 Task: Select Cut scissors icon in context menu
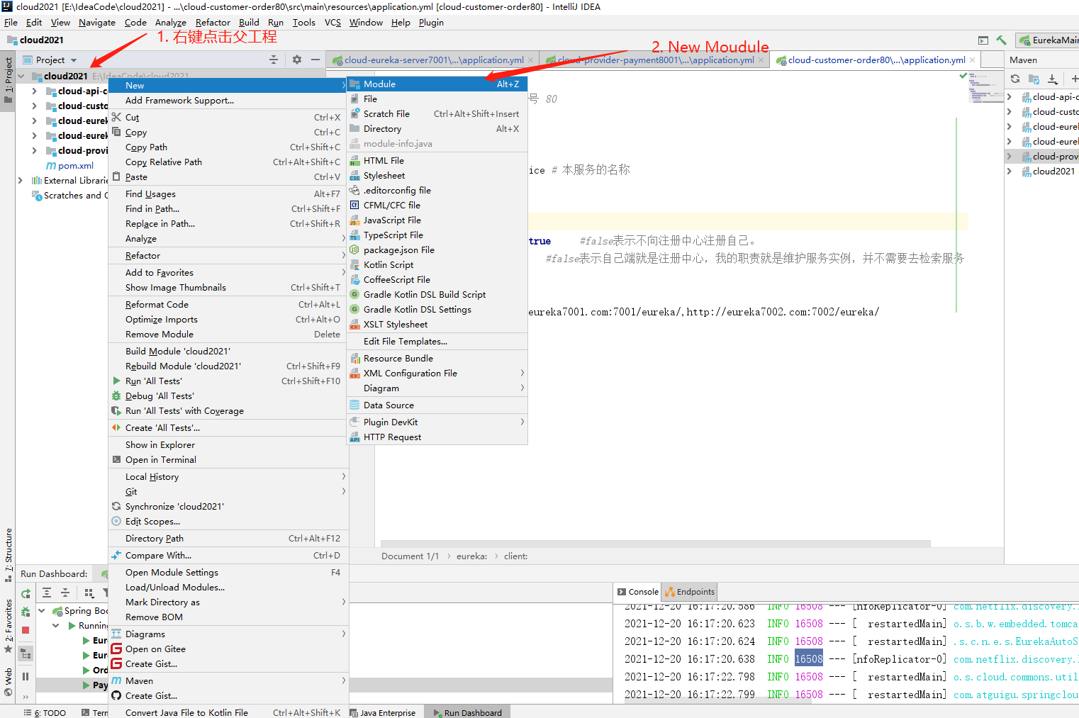point(116,117)
